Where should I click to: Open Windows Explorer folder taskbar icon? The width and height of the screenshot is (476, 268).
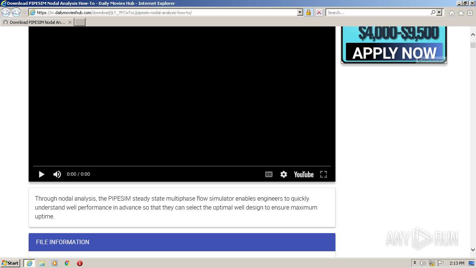[x=42, y=263]
